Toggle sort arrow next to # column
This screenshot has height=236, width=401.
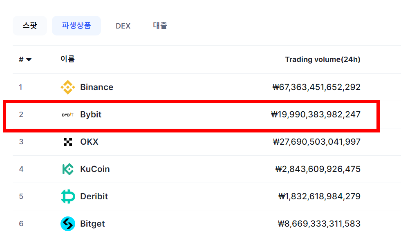click(29, 60)
